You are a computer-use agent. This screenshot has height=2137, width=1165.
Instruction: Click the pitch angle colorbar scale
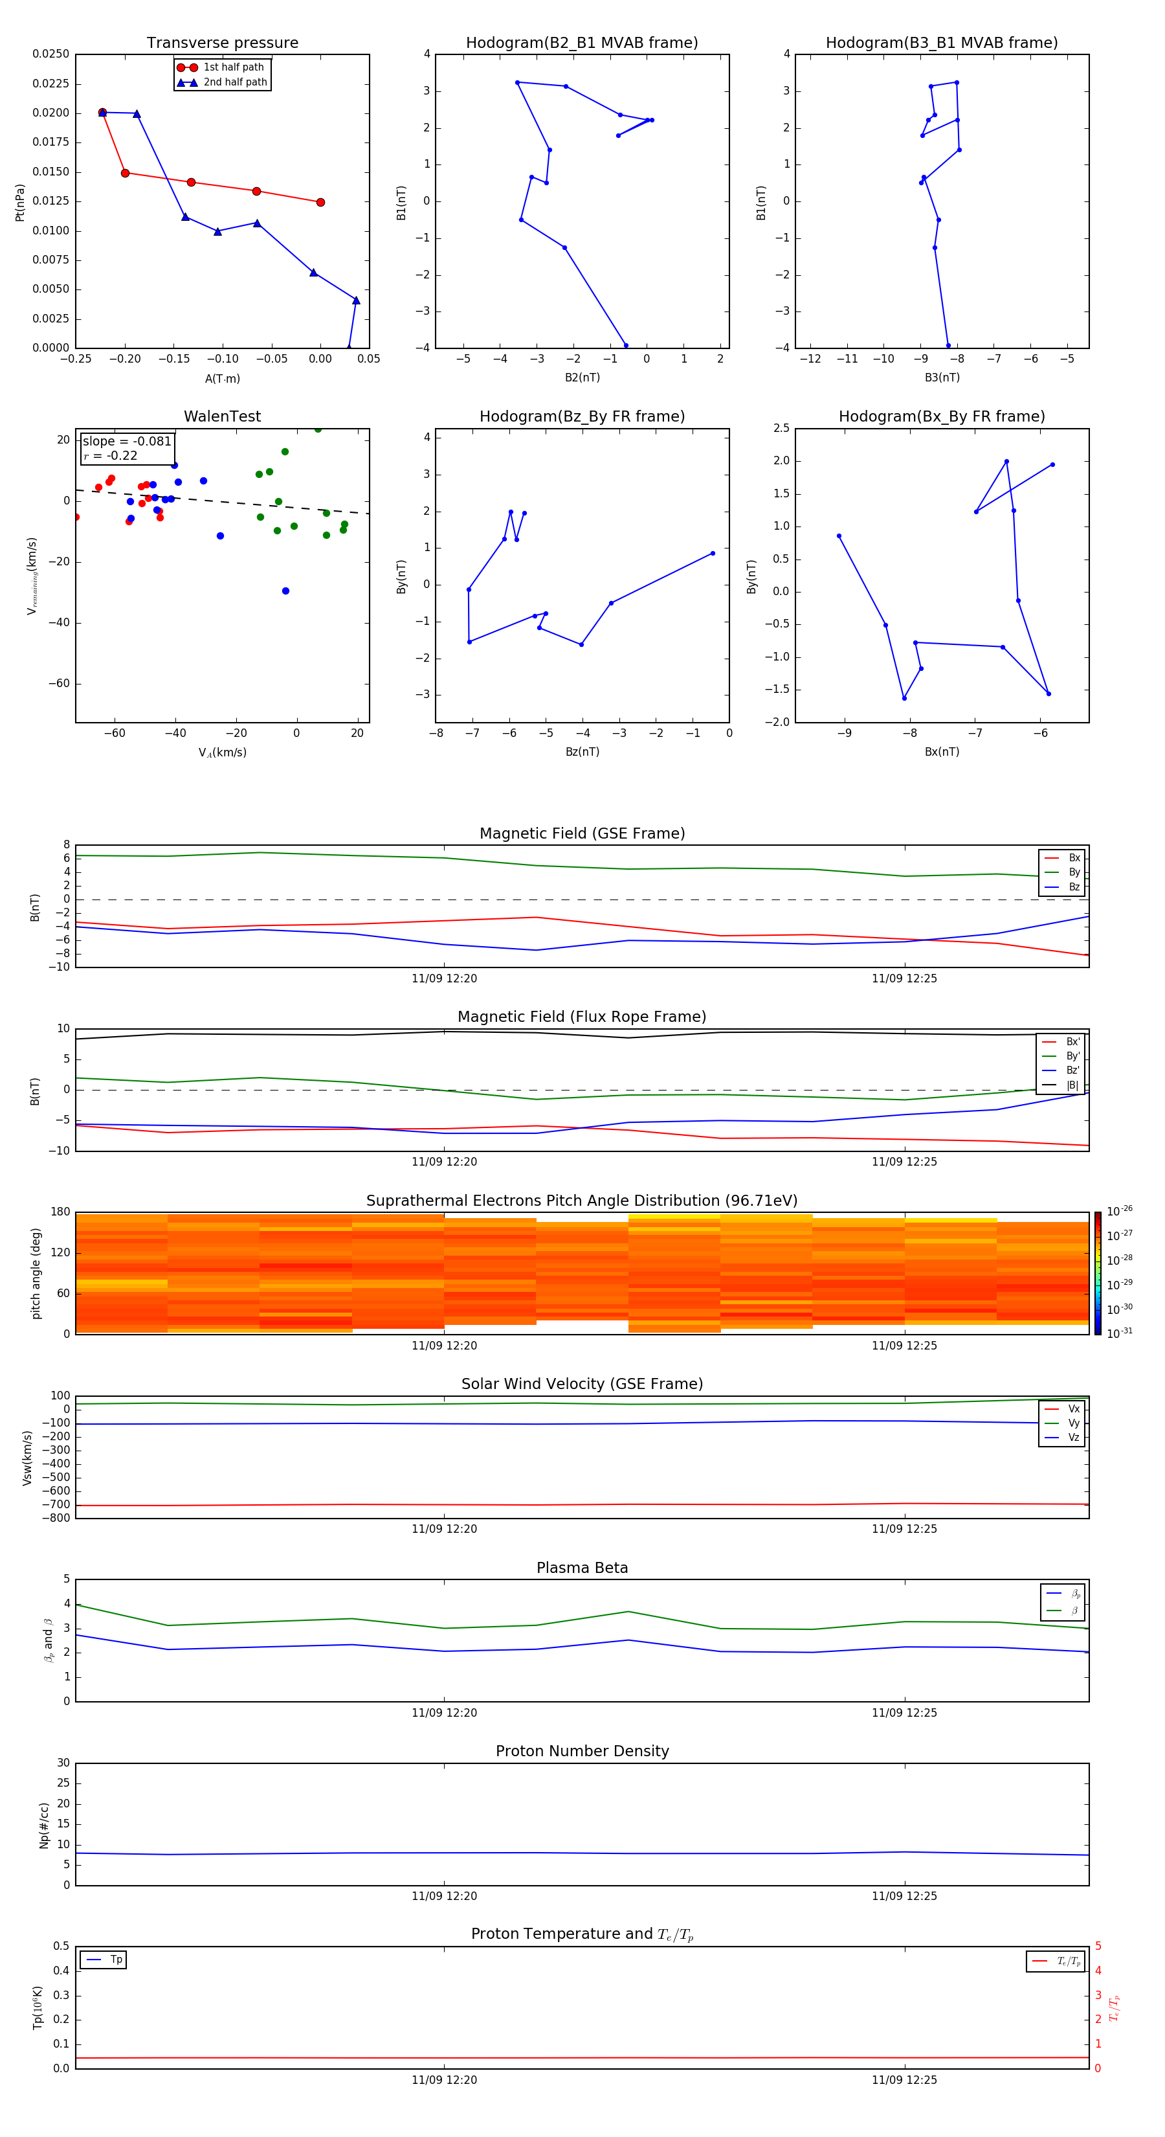point(1098,1272)
